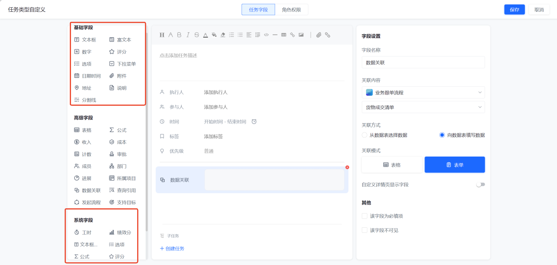Click 添加参与人

215,107
